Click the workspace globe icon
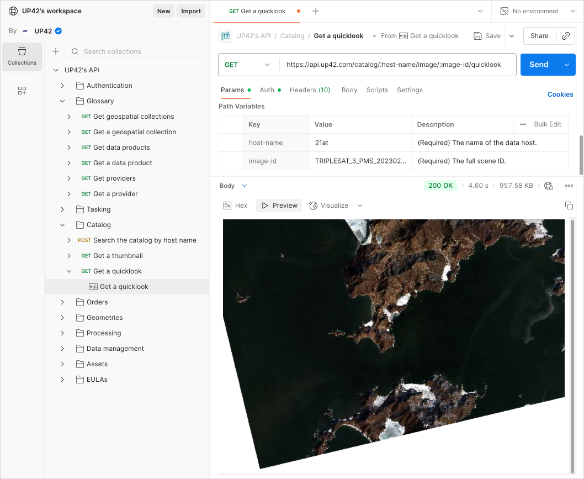This screenshot has height=479, width=584. [13, 11]
